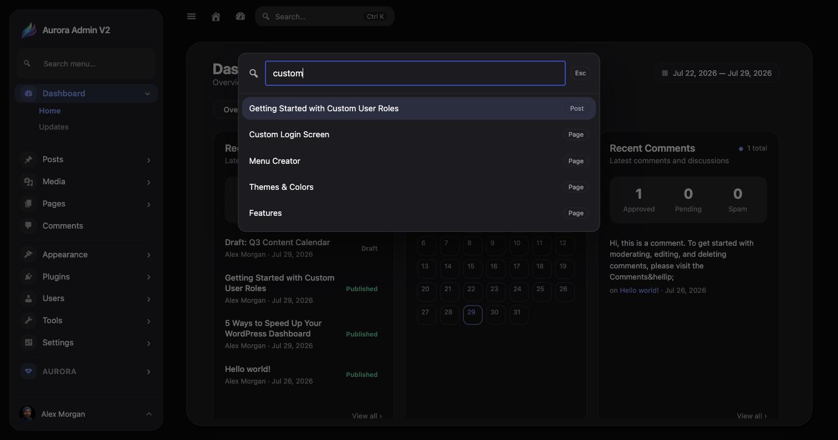This screenshot has height=440, width=838.
Task: Select the Custom Login Screen result
Action: click(419, 134)
